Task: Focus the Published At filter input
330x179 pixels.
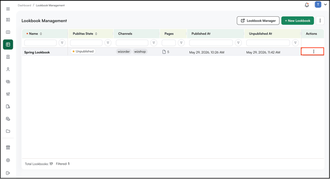Action: pyautogui.click(x=211, y=43)
